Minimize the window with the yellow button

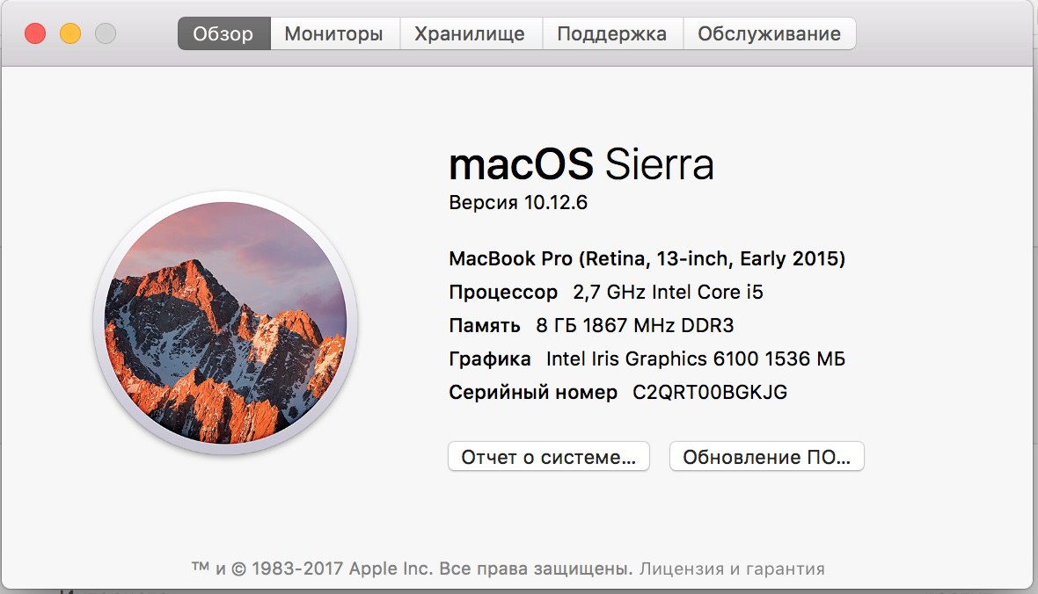[70, 33]
